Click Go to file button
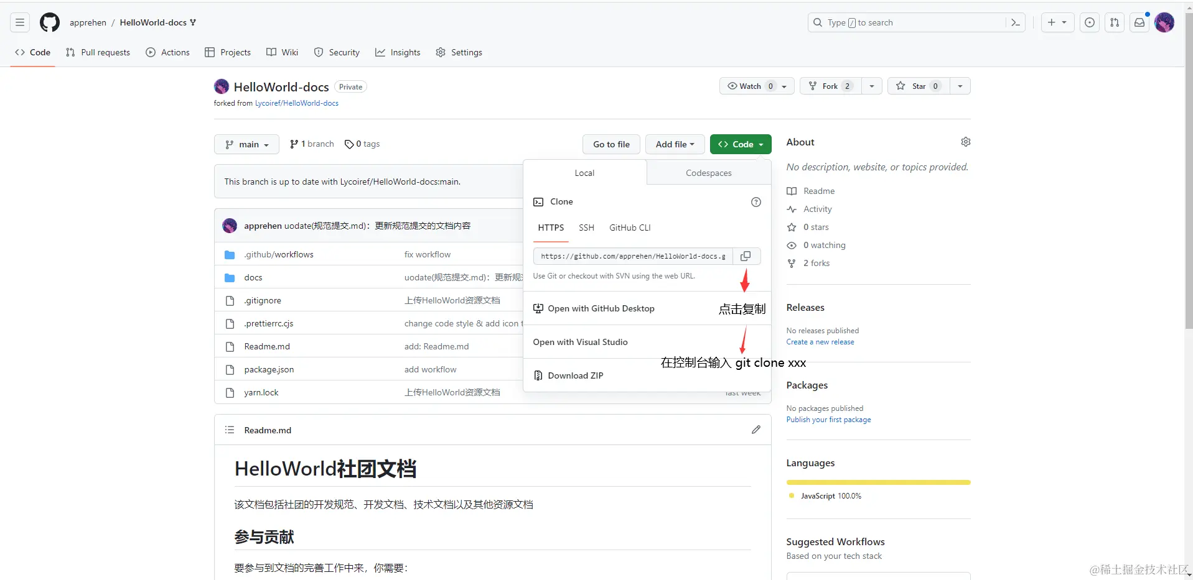Image resolution: width=1193 pixels, height=580 pixels. coord(611,144)
